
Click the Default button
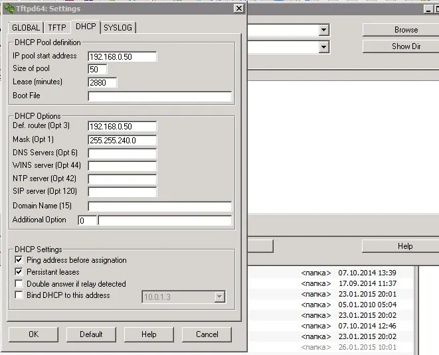point(91,334)
